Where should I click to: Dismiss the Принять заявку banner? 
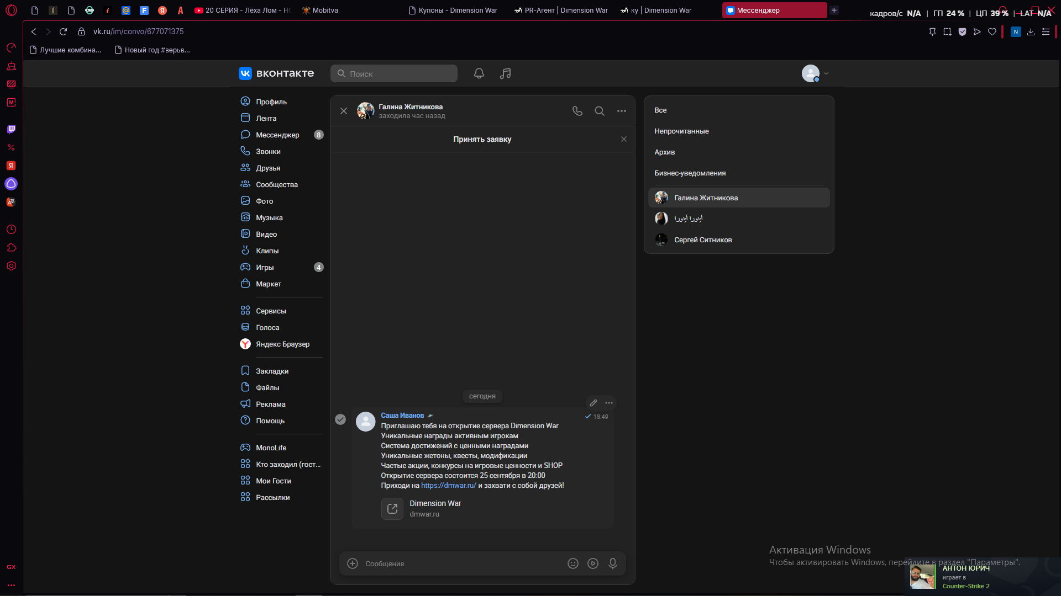624,139
